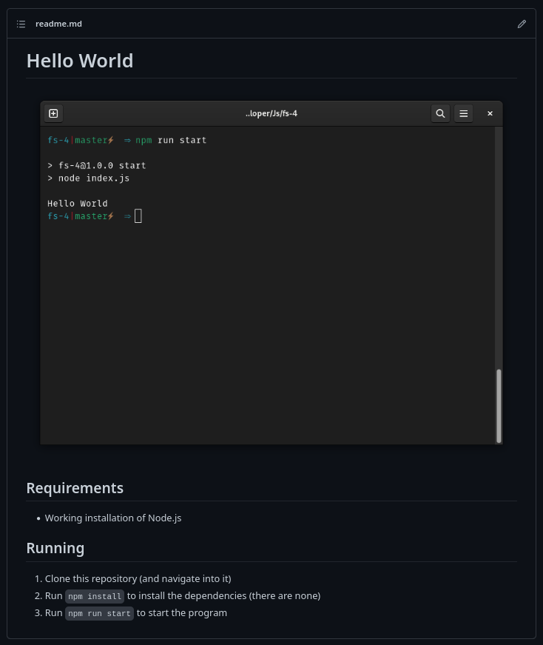The image size is (543, 645).
Task: Click the readme.md file name
Action: (58, 24)
